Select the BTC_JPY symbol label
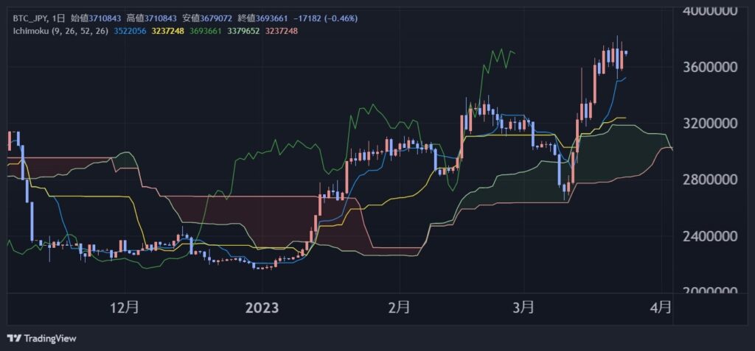This screenshot has width=755, height=351. 29,18
